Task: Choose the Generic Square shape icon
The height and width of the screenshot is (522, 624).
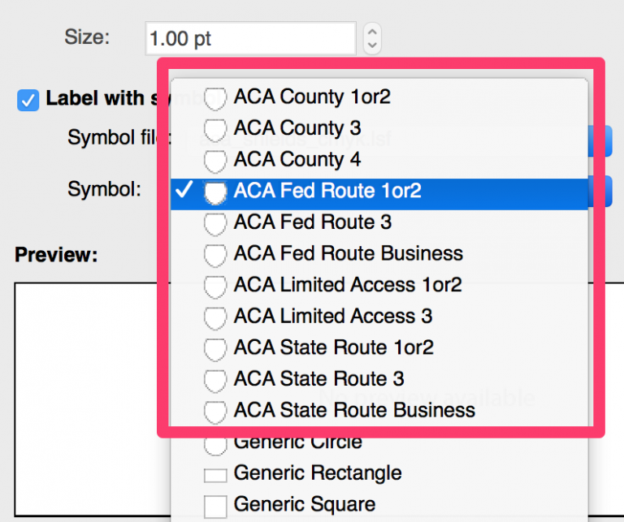Action: (x=215, y=506)
